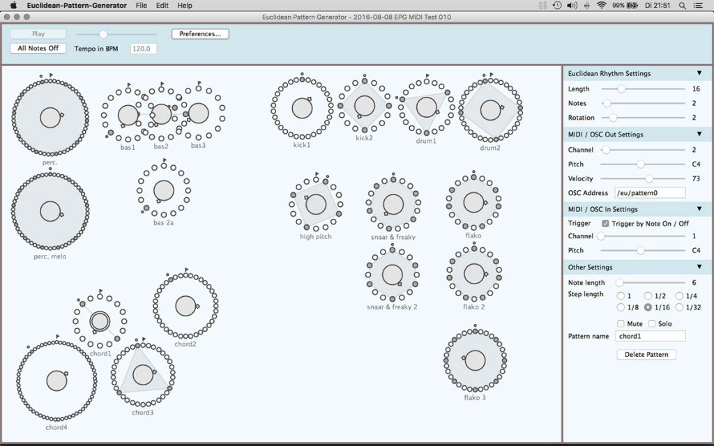The height and width of the screenshot is (446, 714).
Task: Open Spotlight search in menu bar
Action: coord(682,6)
